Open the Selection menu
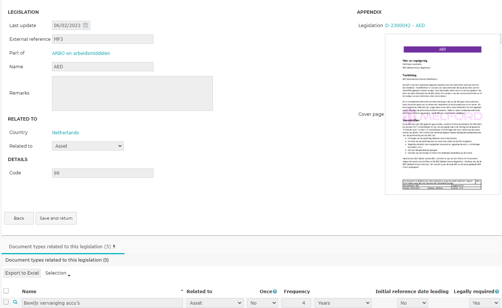Image resolution: width=502 pixels, height=308 pixels. pyautogui.click(x=58, y=273)
